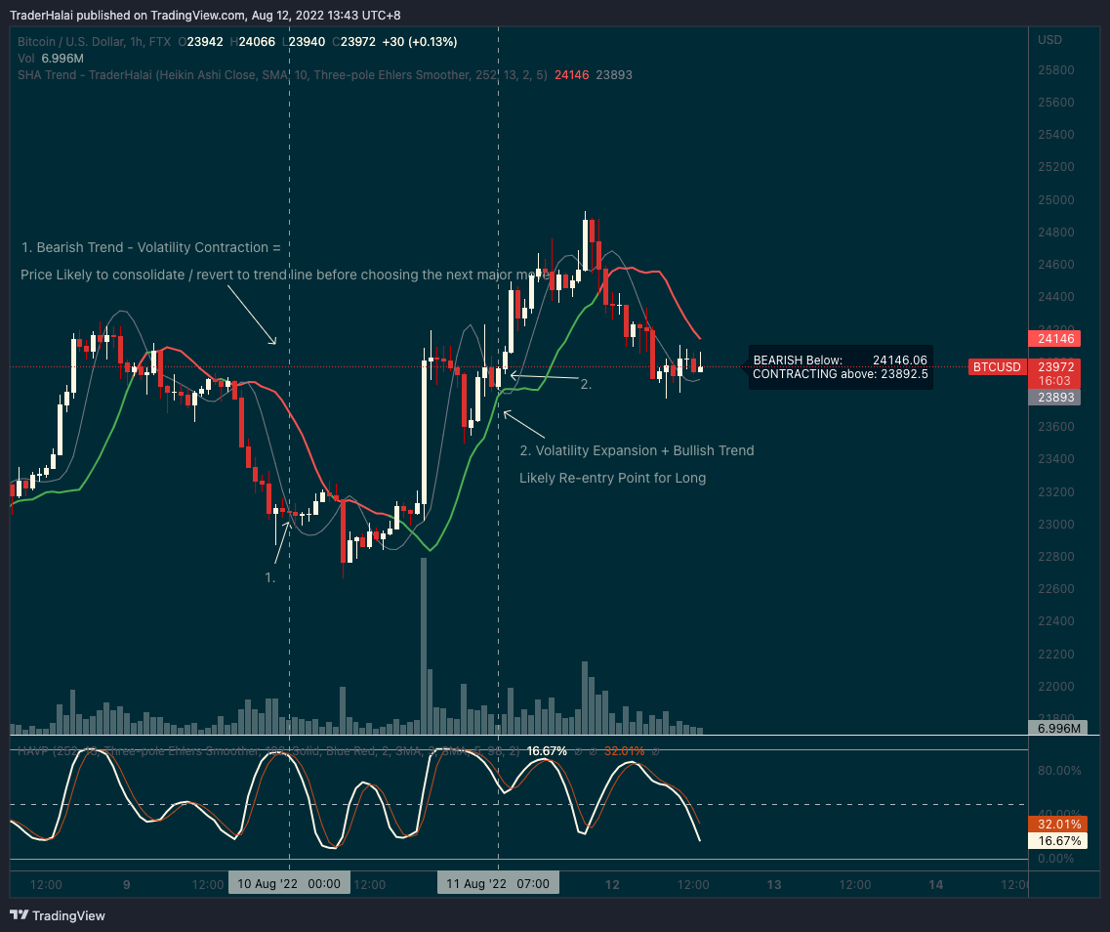Click the 22000 price axis level
This screenshot has width=1110, height=932.
click(1055, 686)
